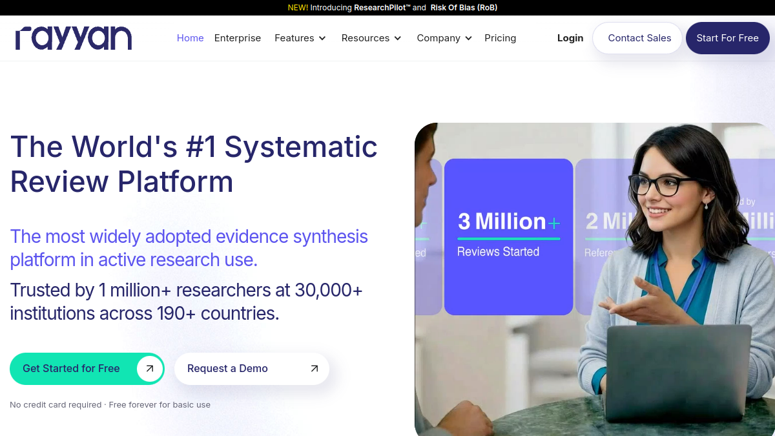Click the Contact Sales button
This screenshot has width=775, height=436.
point(637,38)
